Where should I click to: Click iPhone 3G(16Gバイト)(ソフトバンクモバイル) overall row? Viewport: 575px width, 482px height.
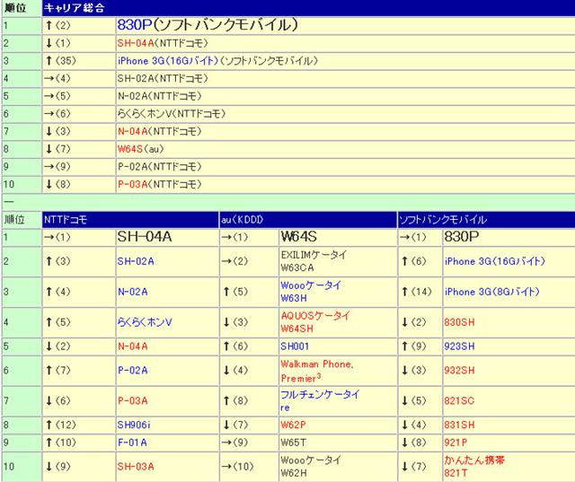click(217, 61)
